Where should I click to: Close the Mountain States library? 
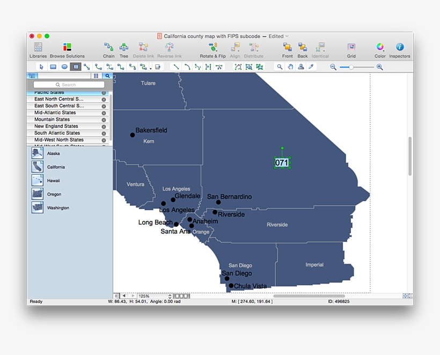coord(104,120)
